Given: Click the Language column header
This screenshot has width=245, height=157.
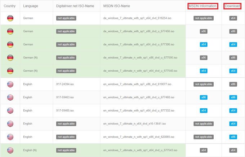Looking at the screenshot, I should click(31, 6).
